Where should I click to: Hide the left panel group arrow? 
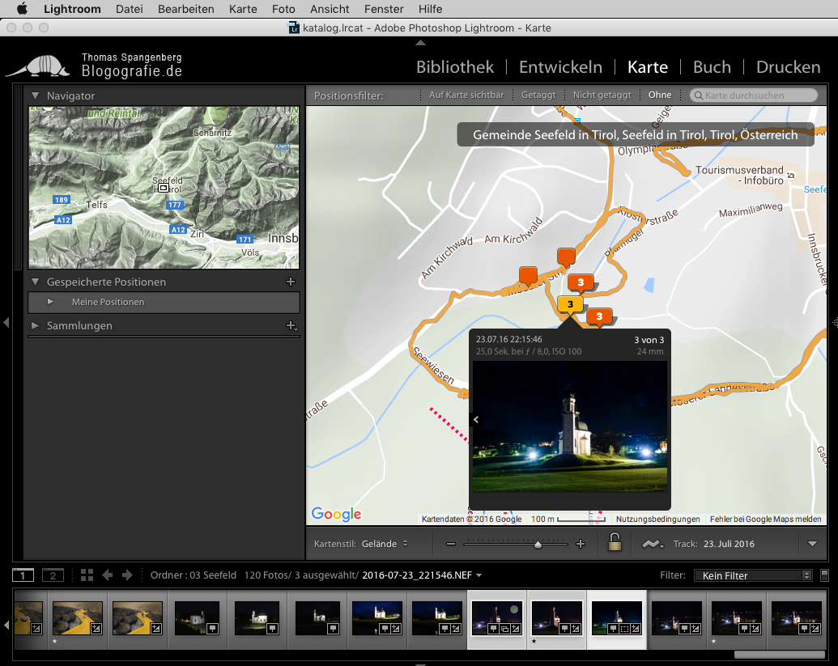click(x=6, y=322)
